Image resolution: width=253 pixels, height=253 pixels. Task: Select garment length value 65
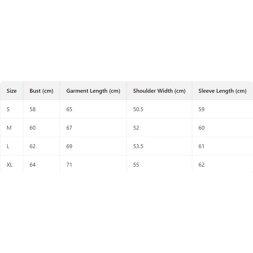[x=69, y=109]
